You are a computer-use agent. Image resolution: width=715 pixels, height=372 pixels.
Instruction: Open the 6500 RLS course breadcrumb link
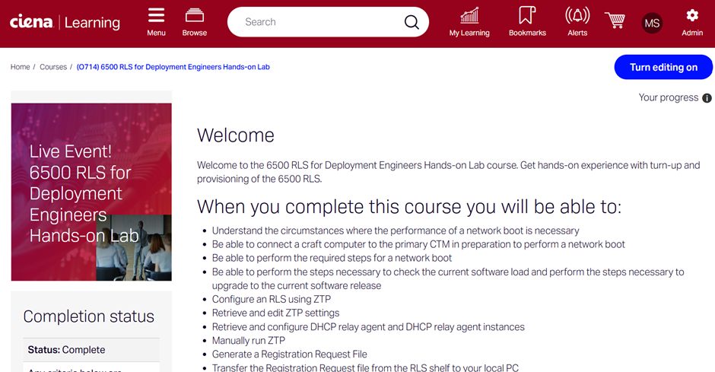(x=173, y=67)
